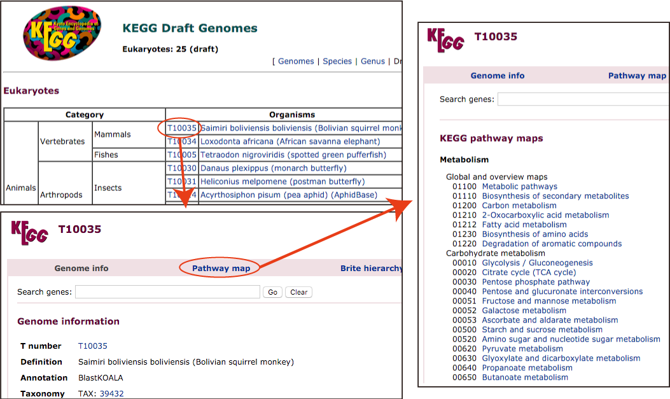Click the BlastKOALA annotation value
Screen dimensions: 670x399
point(101,377)
